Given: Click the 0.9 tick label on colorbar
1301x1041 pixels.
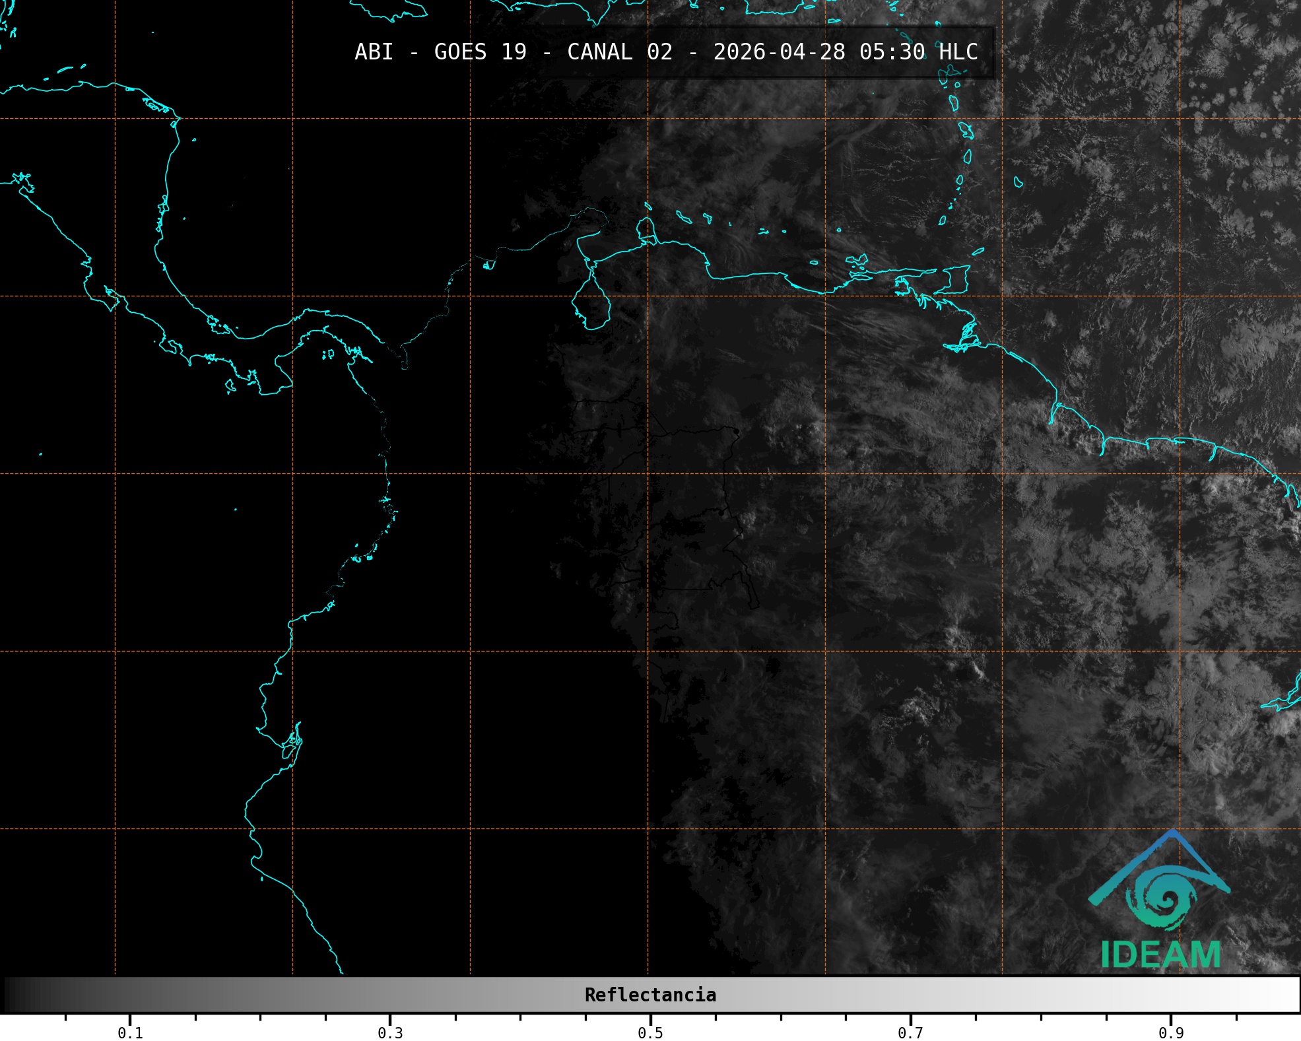Looking at the screenshot, I should click(x=1170, y=1032).
